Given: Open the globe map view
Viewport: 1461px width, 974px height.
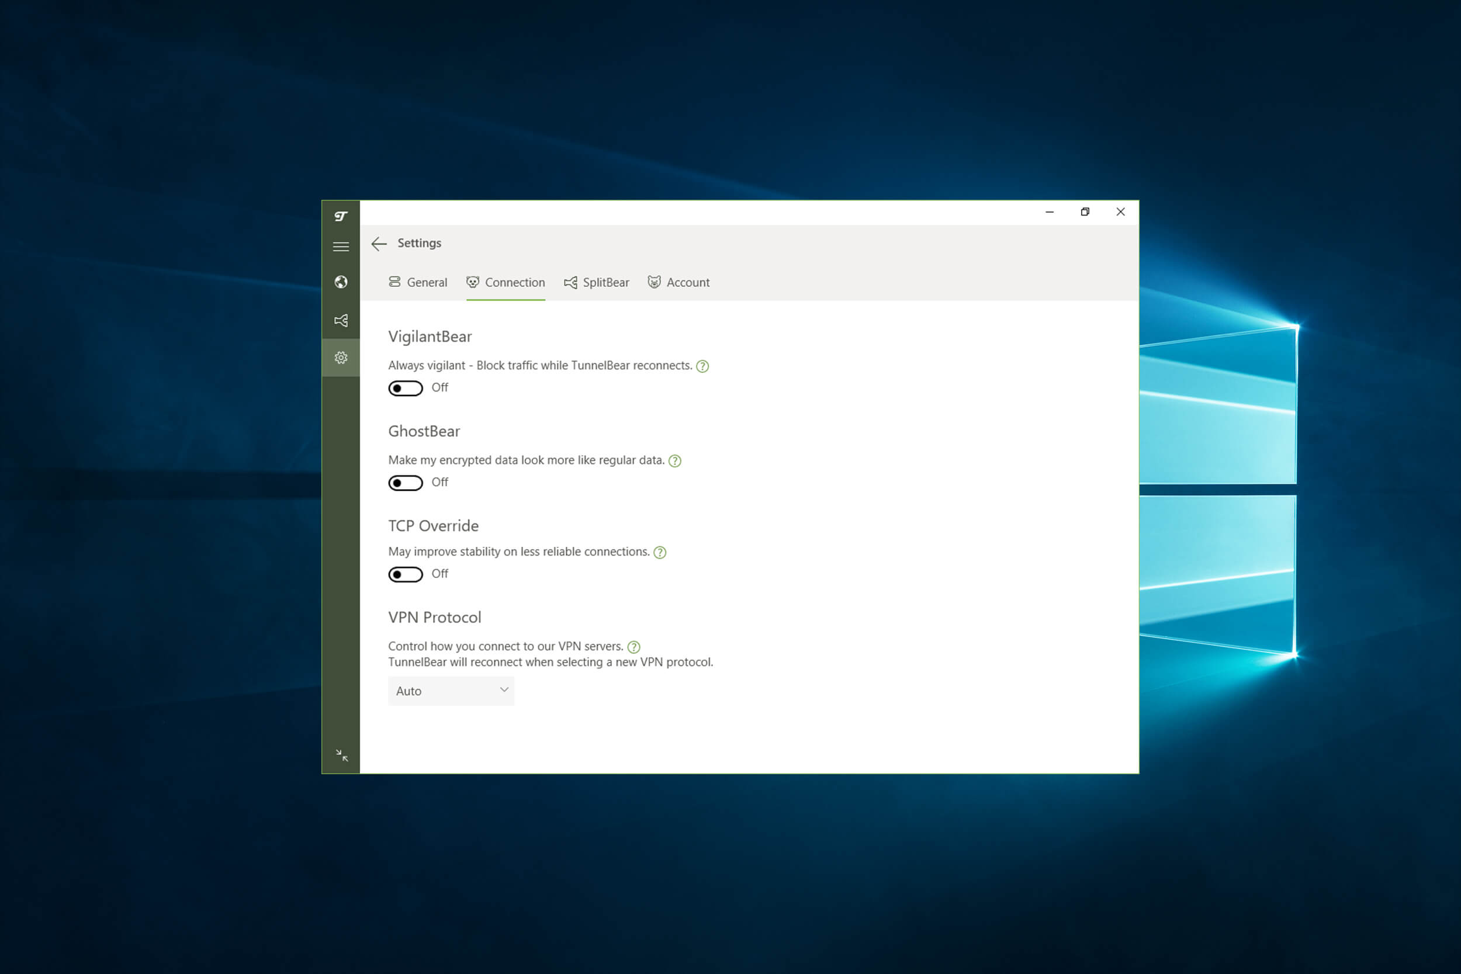Looking at the screenshot, I should tap(340, 282).
